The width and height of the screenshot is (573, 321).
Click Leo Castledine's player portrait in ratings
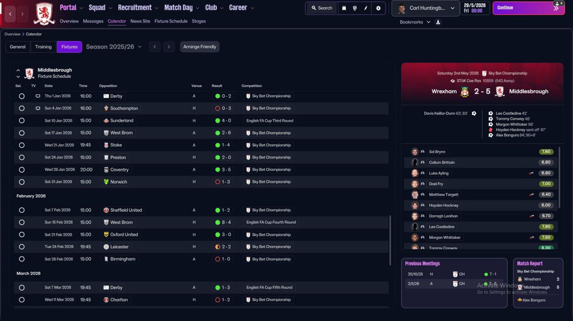415,227
